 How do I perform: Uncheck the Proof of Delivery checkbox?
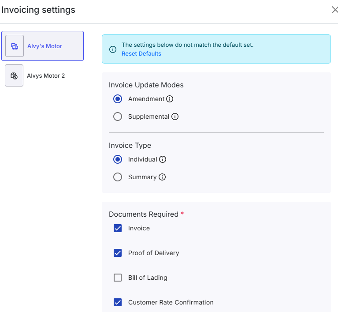click(x=118, y=253)
